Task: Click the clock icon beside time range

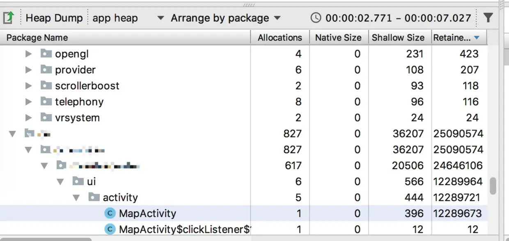Action: point(316,18)
